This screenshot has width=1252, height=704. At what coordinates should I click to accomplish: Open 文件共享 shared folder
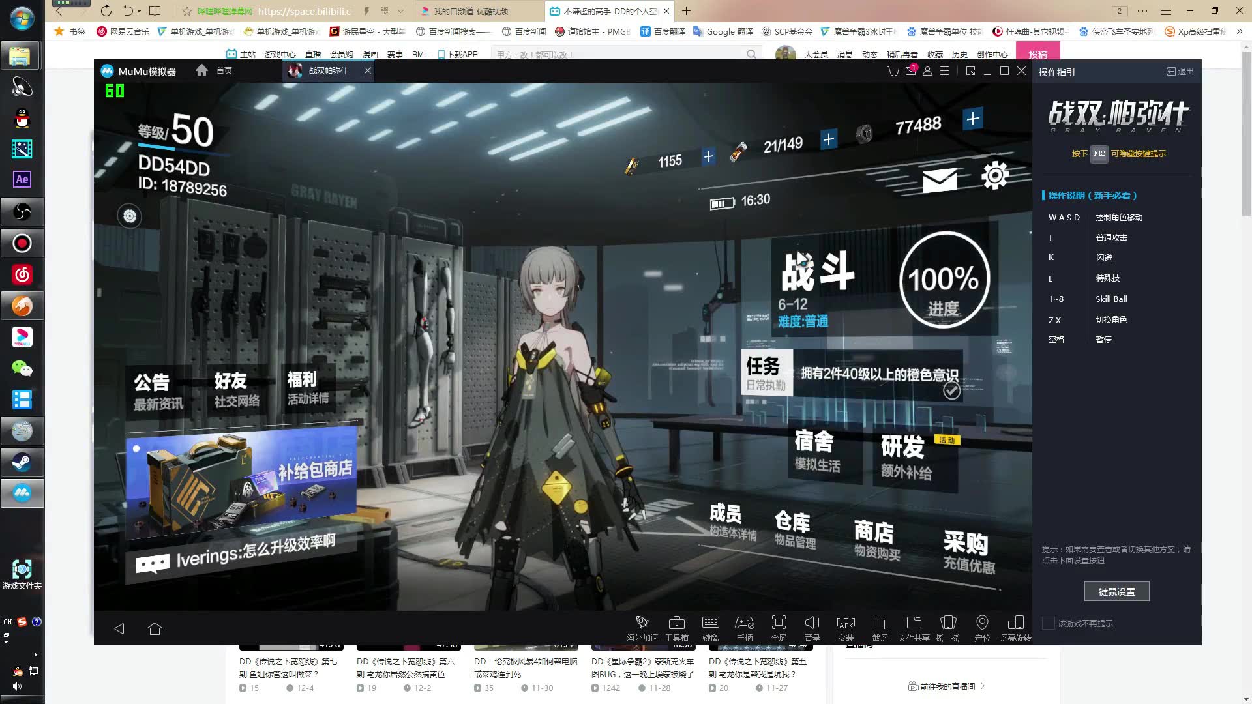click(x=914, y=628)
